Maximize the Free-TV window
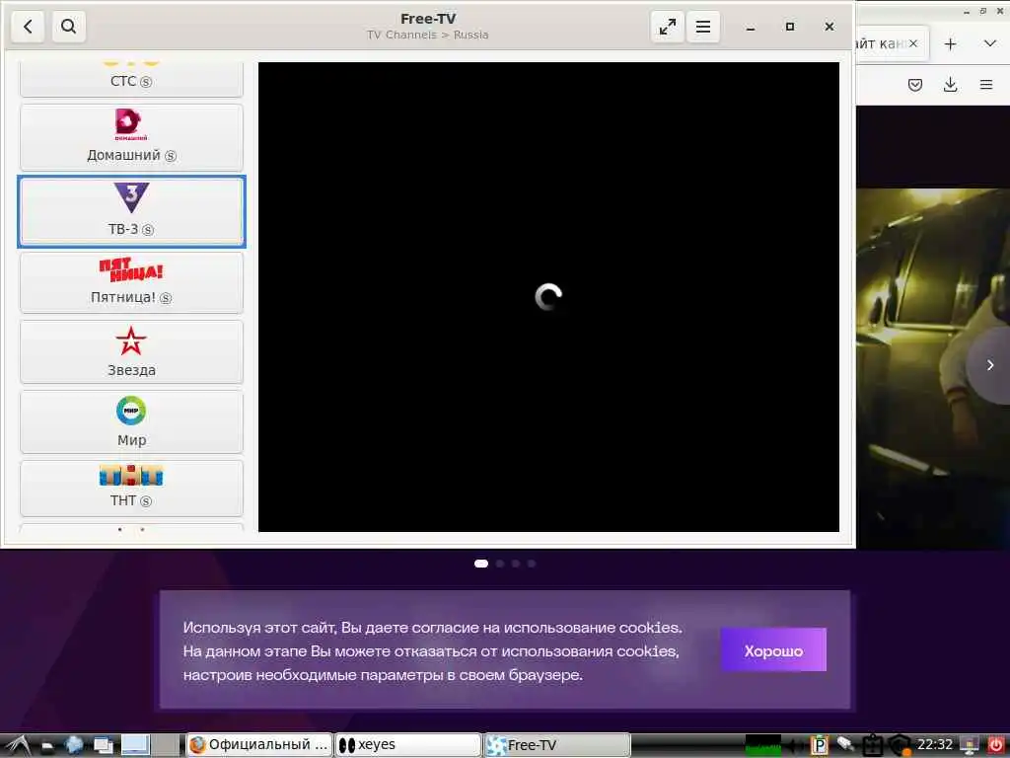 (x=790, y=27)
